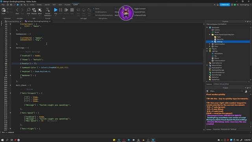This screenshot has height=142, width=252.
Task: Select the Tools folder in Explorer
Action: pos(219,37)
